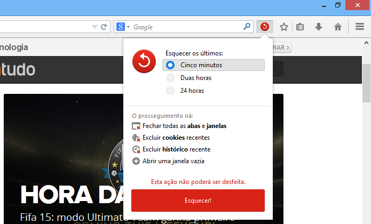Open search engine dropdown arrow

(128, 27)
